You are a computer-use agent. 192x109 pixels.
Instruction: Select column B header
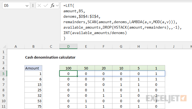[33, 47]
